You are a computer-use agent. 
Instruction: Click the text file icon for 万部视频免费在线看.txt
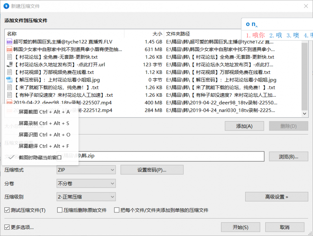(9, 72)
